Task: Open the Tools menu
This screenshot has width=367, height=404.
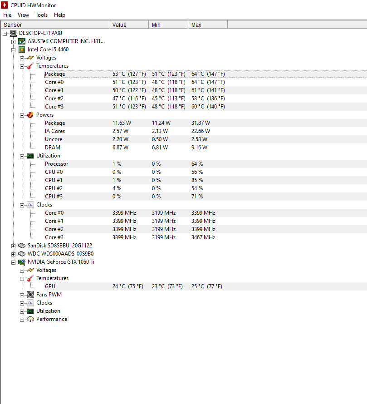Action: [41, 15]
